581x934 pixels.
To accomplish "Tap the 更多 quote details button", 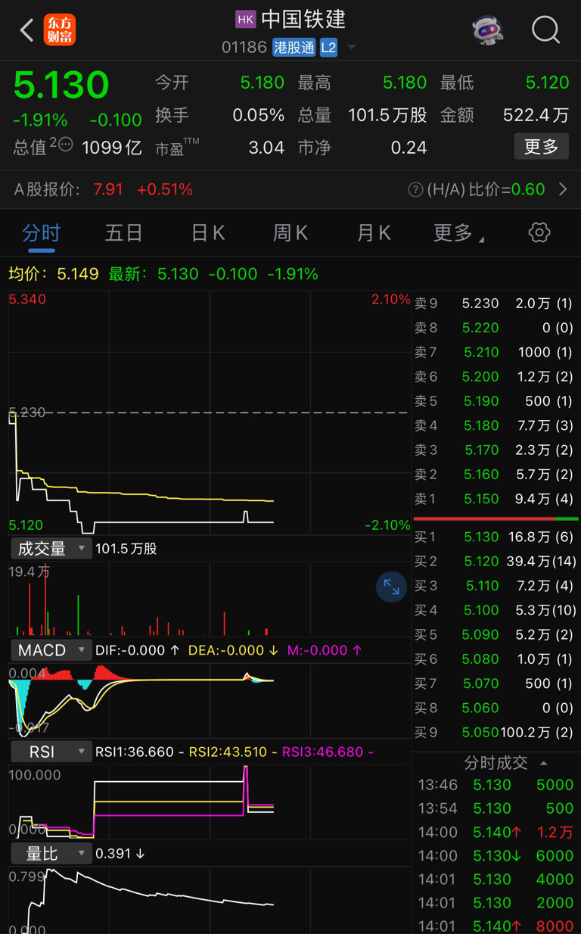I will [x=542, y=146].
